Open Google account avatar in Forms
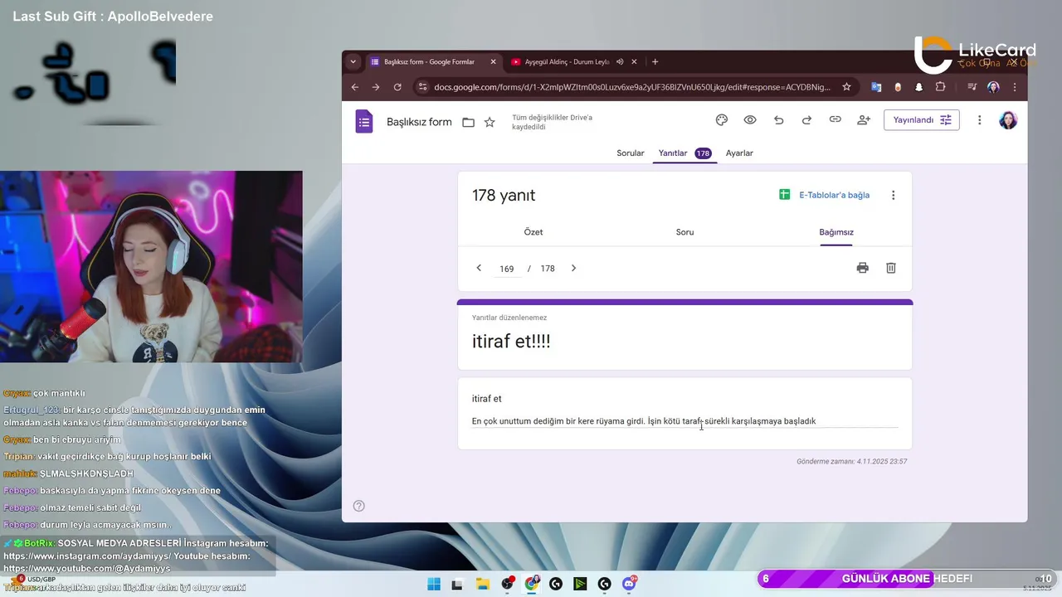This screenshot has height=597, width=1062. click(x=1008, y=120)
